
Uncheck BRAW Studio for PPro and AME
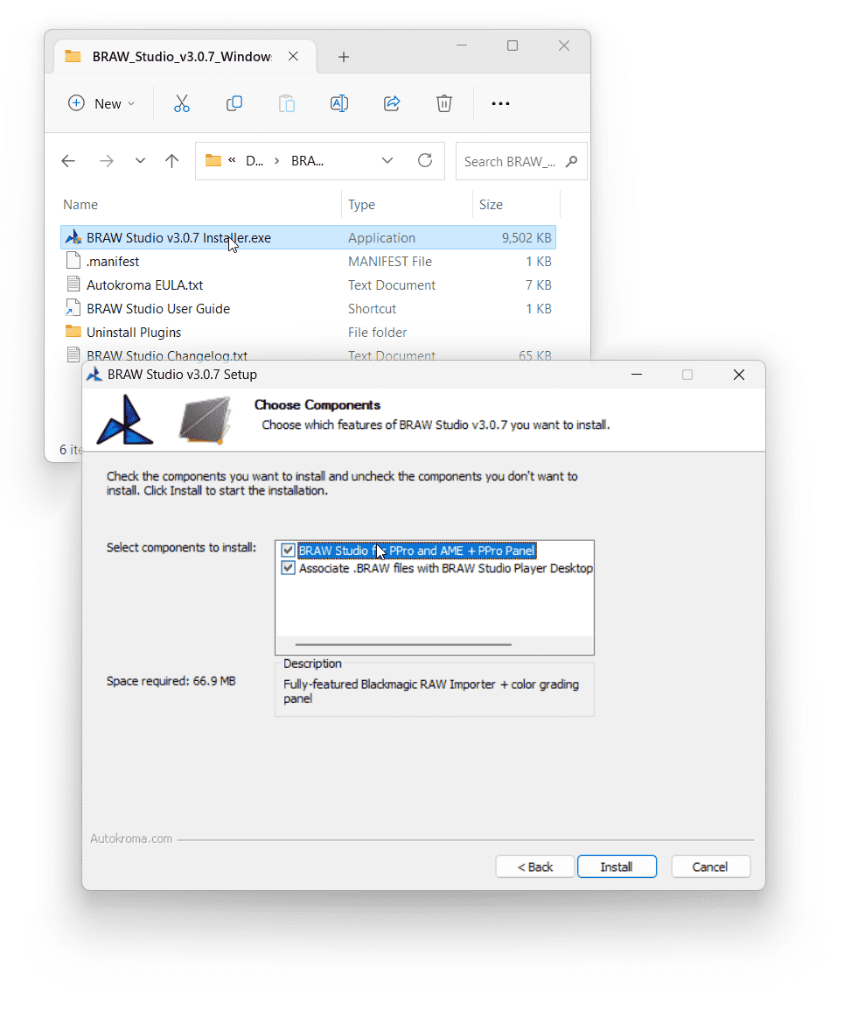[288, 551]
